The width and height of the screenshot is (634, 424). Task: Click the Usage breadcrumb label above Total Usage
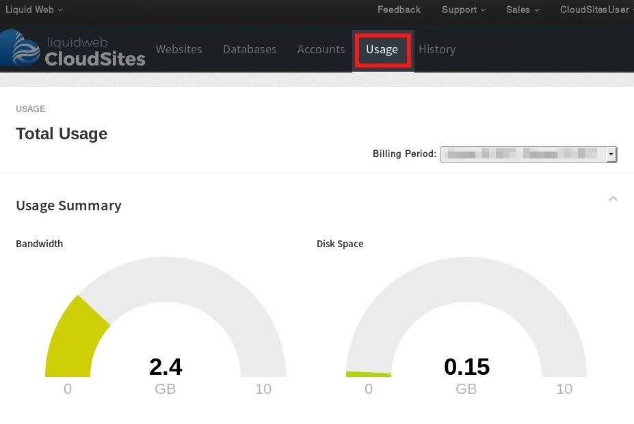pos(30,109)
